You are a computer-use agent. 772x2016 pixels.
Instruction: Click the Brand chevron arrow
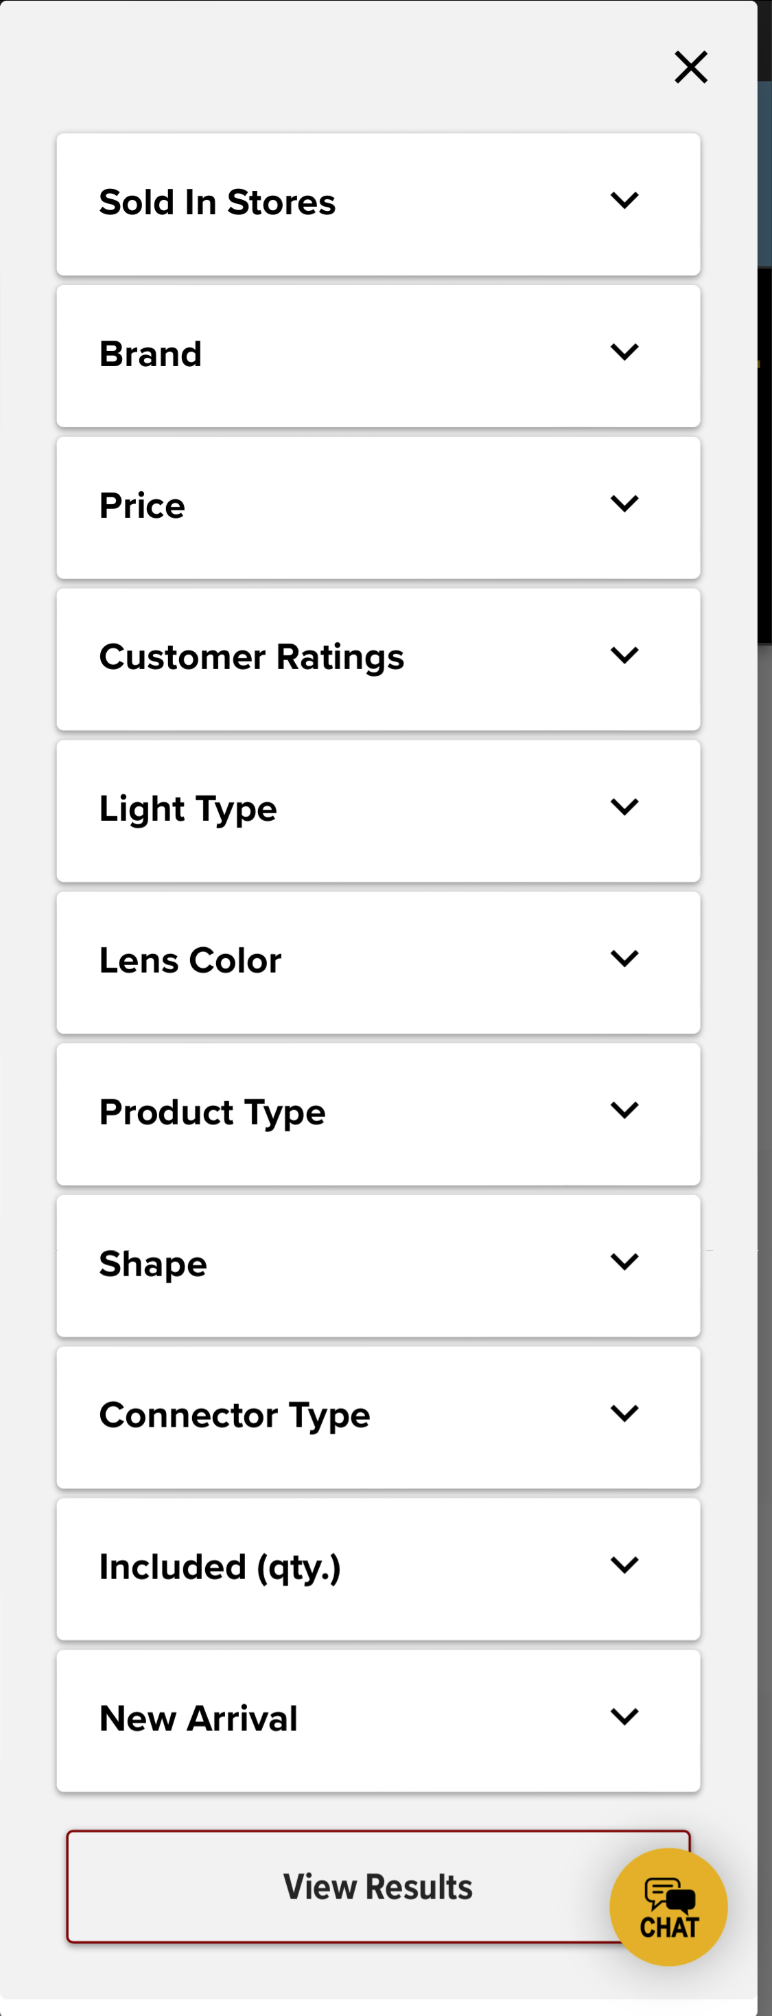625,353
